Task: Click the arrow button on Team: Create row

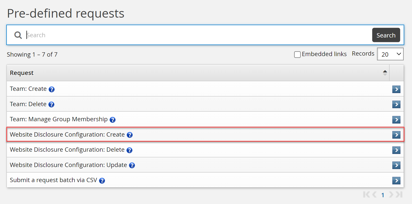Action: click(396, 89)
